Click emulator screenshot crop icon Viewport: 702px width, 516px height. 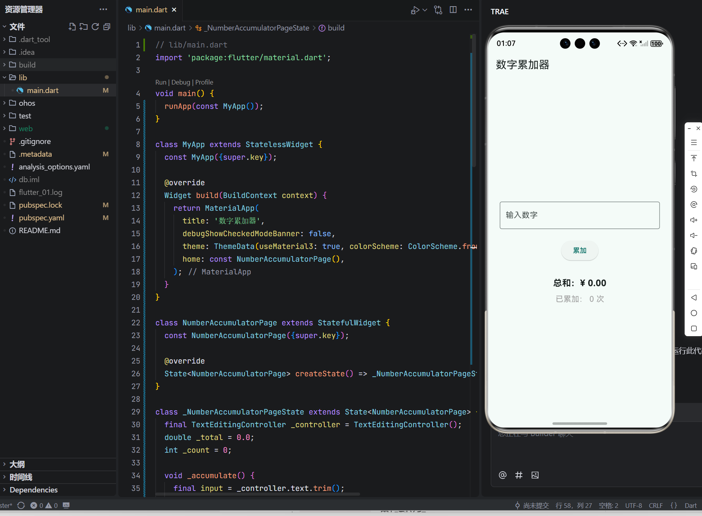(x=694, y=174)
